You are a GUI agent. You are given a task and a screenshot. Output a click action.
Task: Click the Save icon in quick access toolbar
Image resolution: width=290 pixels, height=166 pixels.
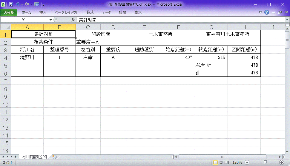point(11,4)
